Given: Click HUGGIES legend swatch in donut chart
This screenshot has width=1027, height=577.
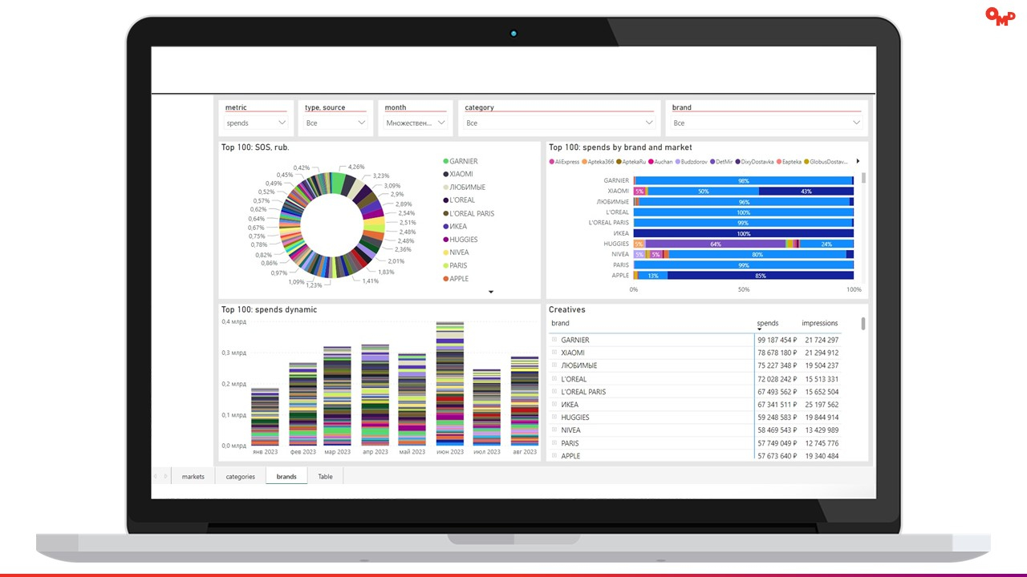Looking at the screenshot, I should point(445,240).
